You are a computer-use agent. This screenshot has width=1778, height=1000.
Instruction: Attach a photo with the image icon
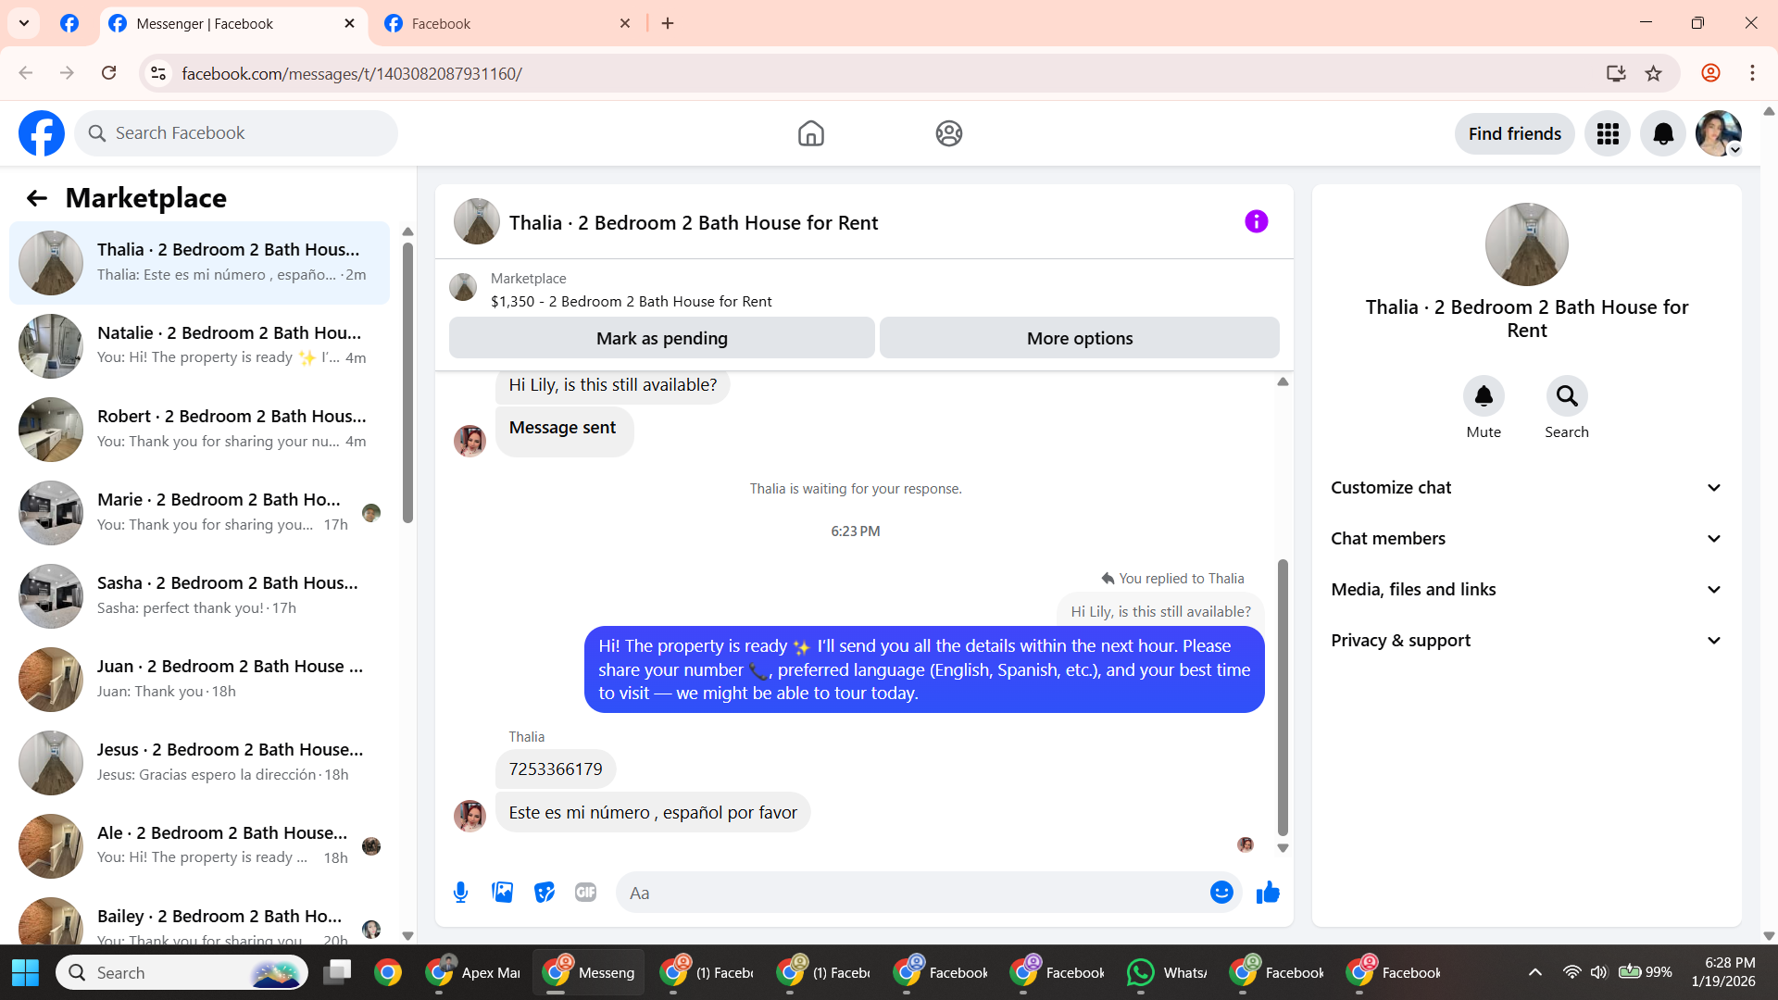[502, 893]
